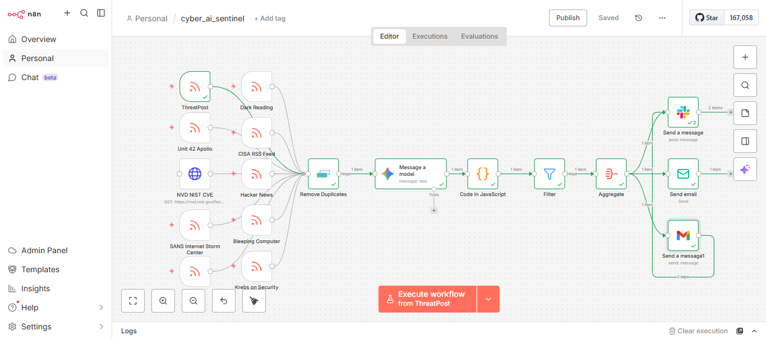
Task: Open the AI assistant sparkle button
Action: [745, 169]
